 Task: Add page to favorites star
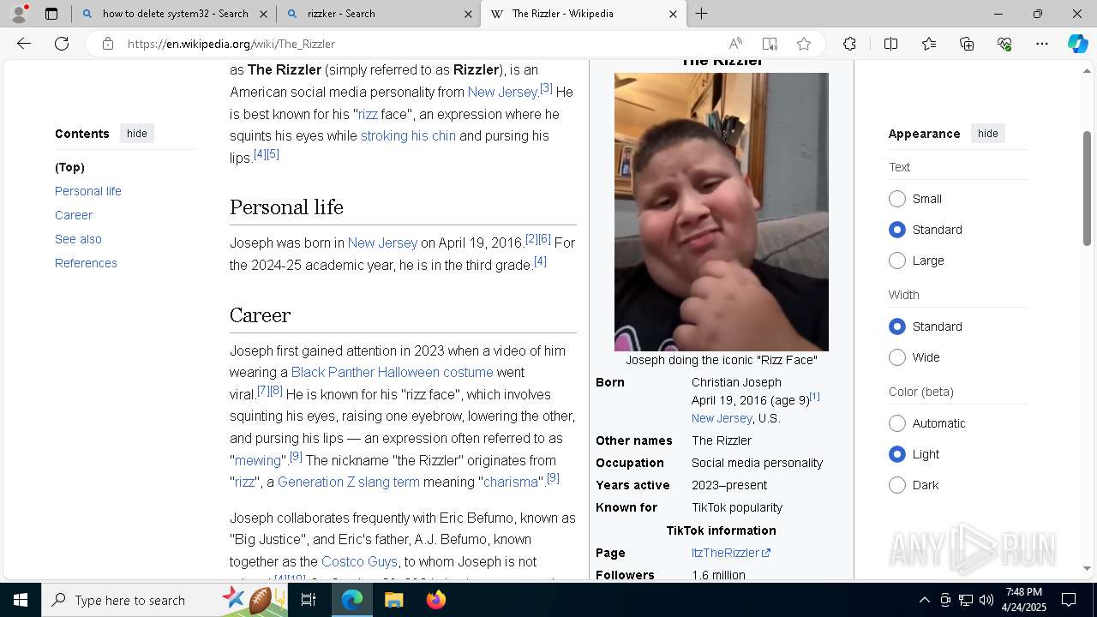(804, 44)
